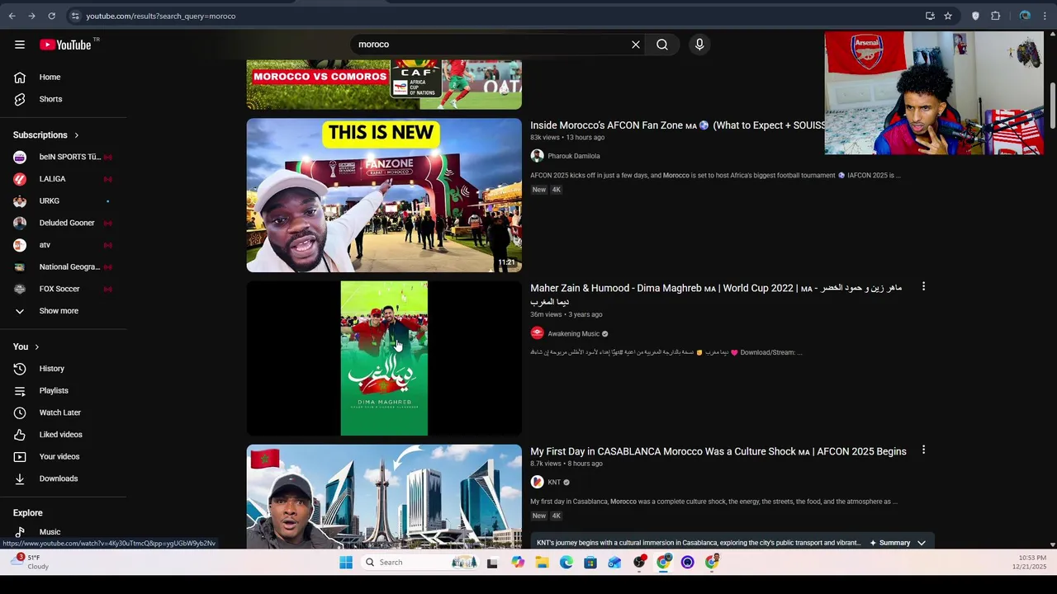Open Microsoft Store from taskbar
Screen dimensions: 1057x594
click(590, 563)
